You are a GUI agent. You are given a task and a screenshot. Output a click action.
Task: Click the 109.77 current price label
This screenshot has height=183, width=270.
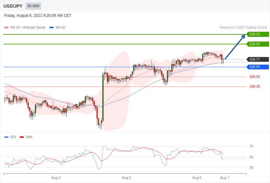pyautogui.click(x=258, y=59)
